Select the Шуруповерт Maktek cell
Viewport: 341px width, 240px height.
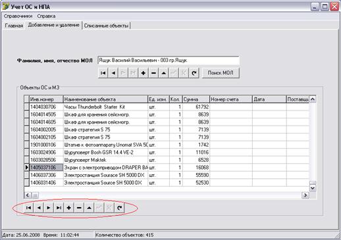(105, 160)
